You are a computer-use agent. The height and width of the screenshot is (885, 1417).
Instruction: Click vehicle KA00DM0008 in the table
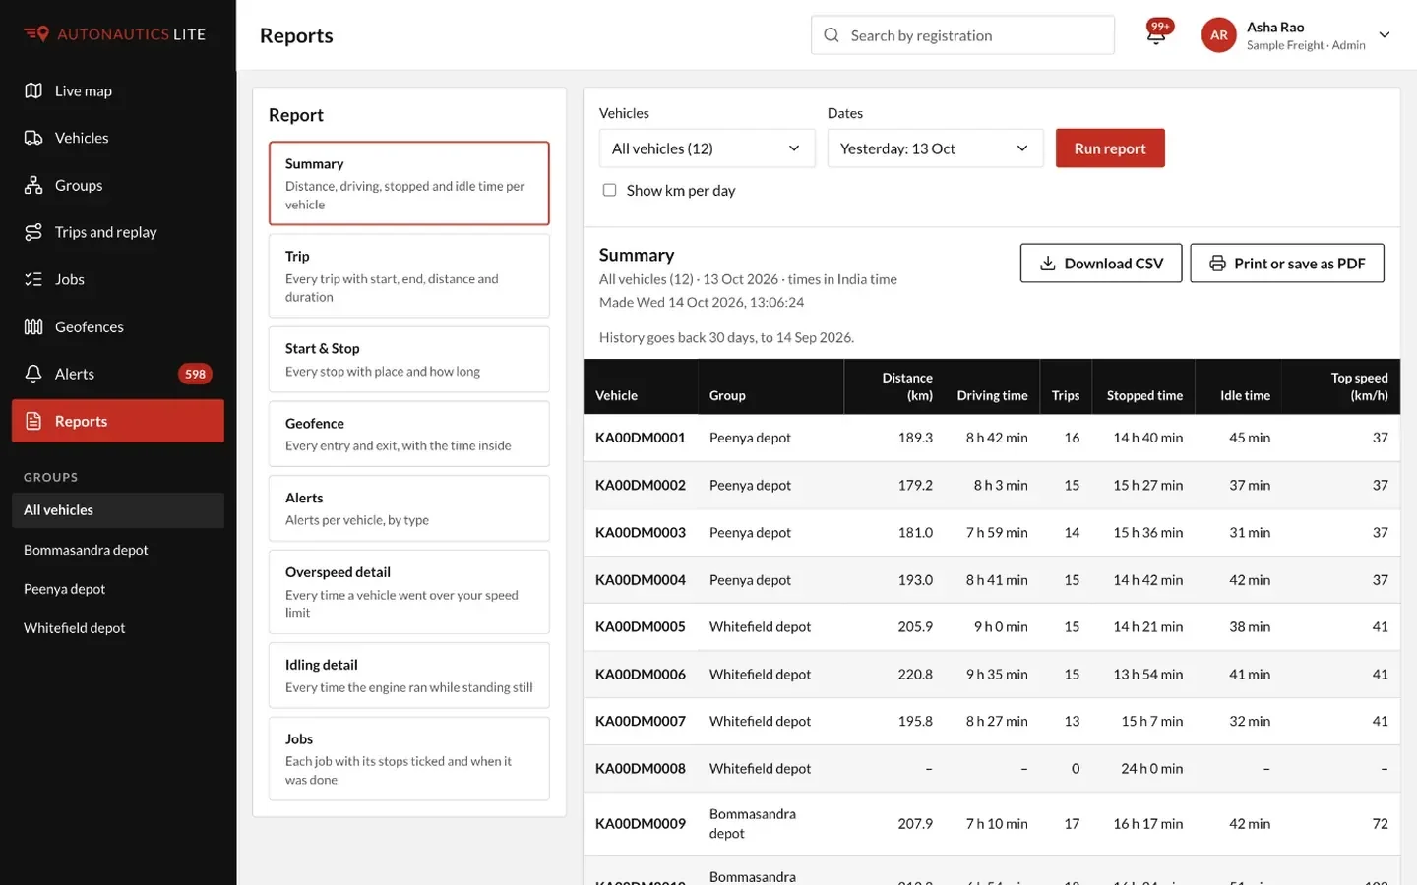click(641, 768)
